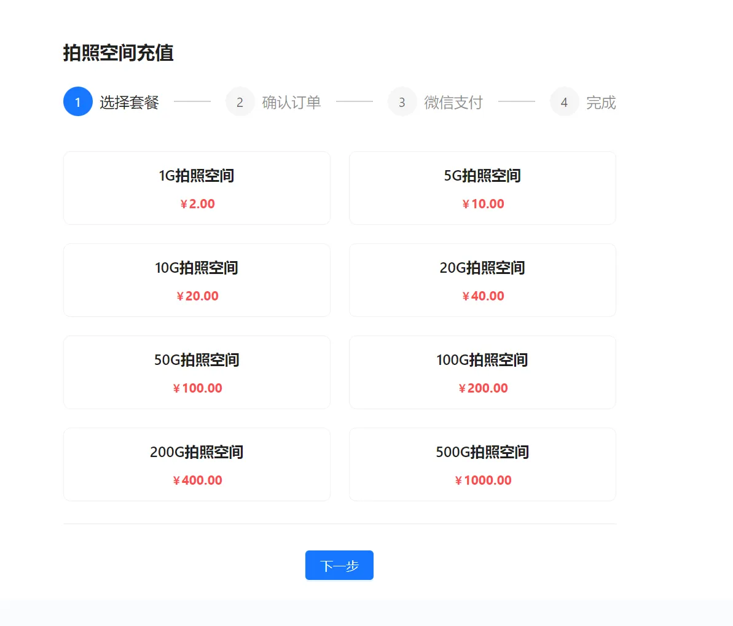Click the ¥20.00 price text
Image resolution: width=733 pixels, height=626 pixels.
click(197, 296)
